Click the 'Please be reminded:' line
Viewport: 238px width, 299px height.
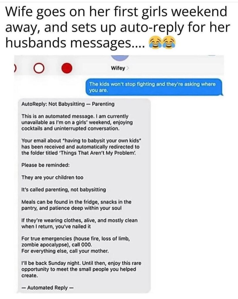click(45, 165)
